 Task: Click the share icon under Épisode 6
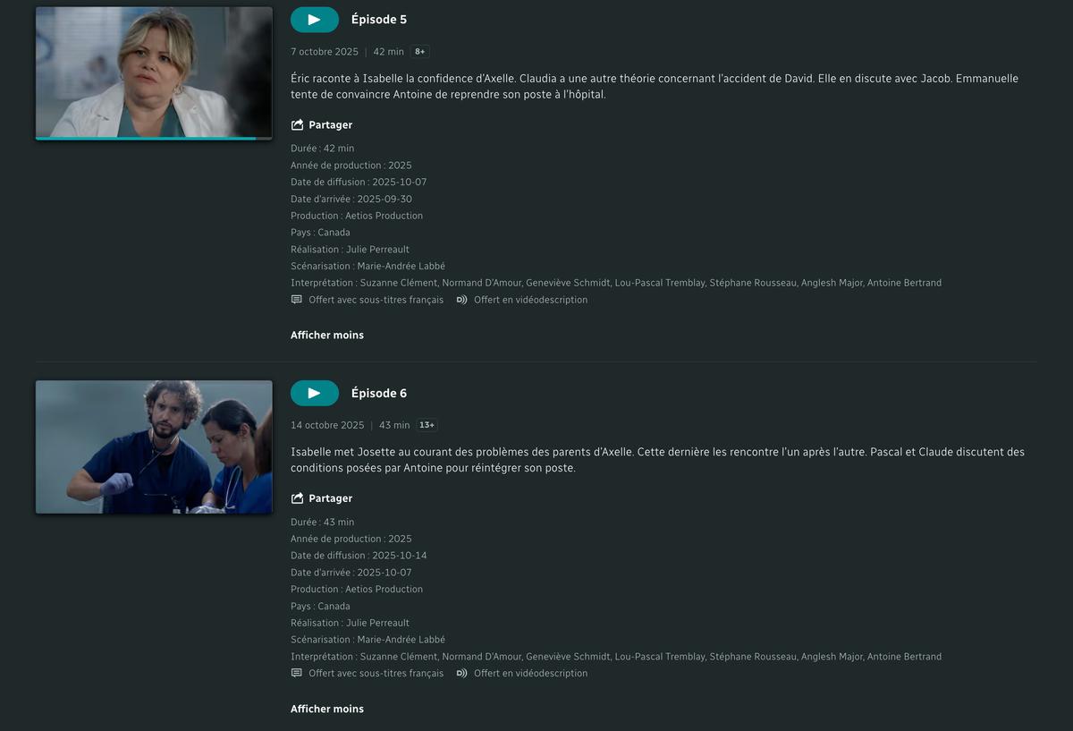pos(297,498)
